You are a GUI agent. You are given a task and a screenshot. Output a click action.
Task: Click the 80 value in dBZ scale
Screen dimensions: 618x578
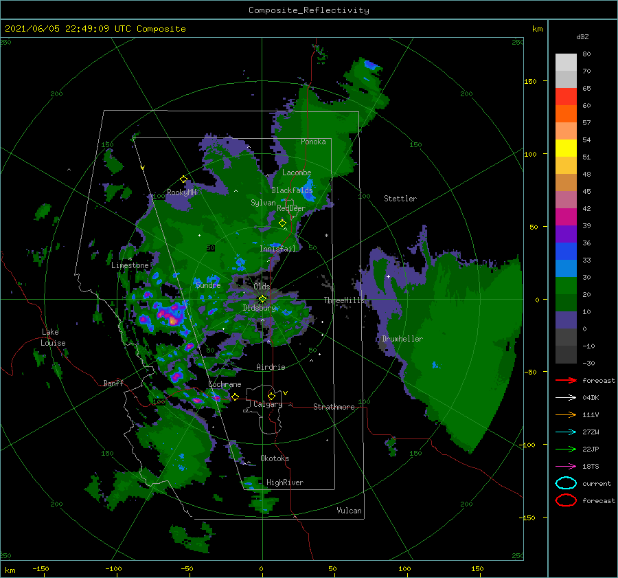click(x=586, y=54)
